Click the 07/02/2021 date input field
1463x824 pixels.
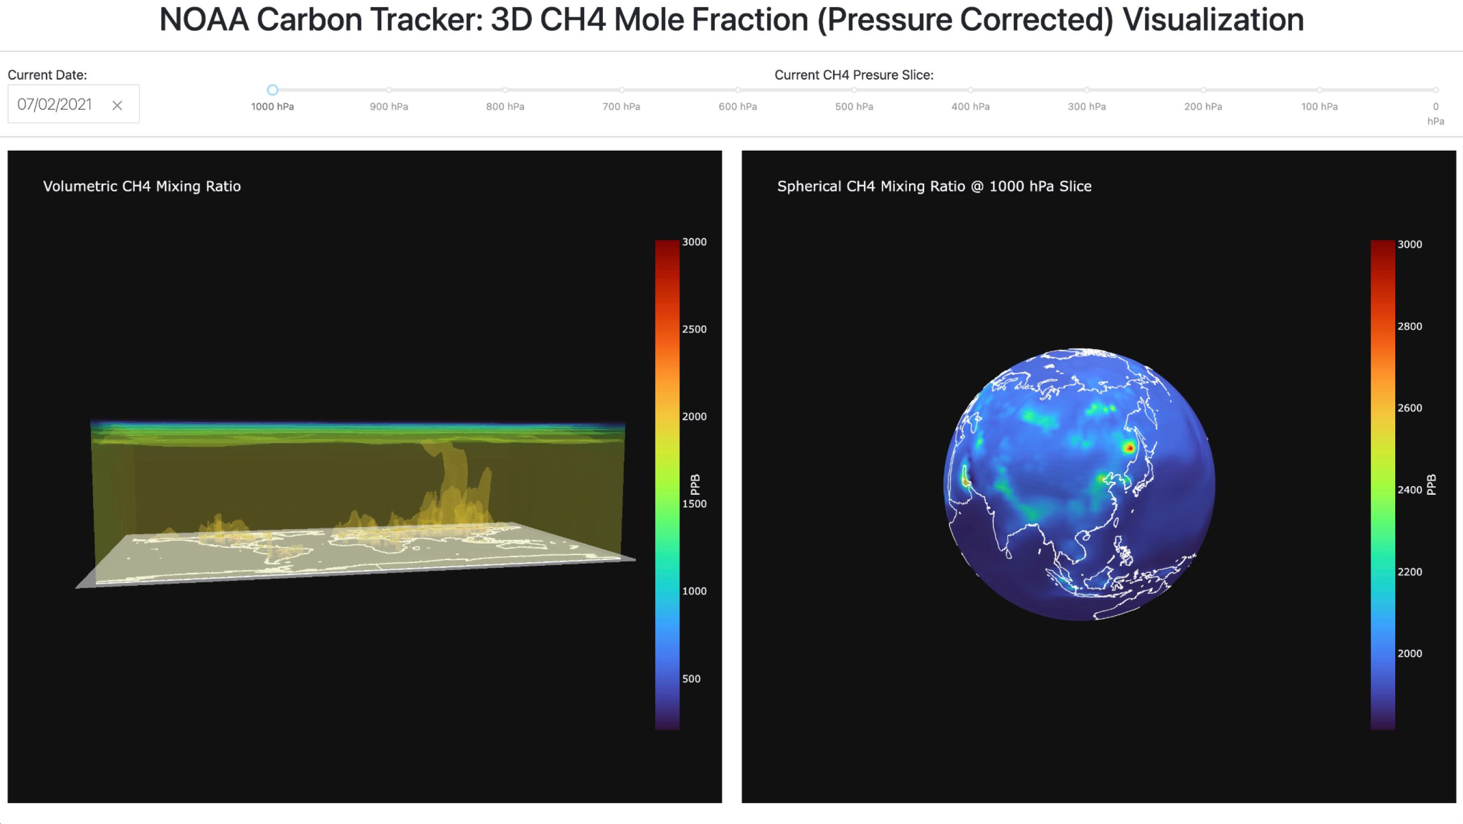(x=73, y=104)
